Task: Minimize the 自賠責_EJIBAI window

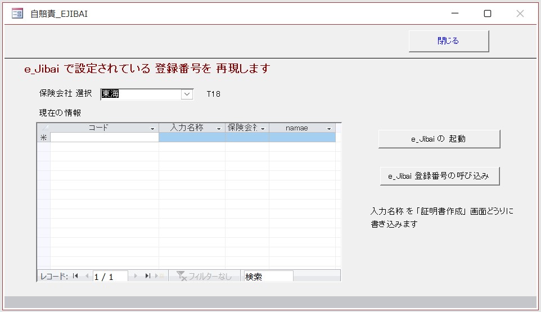Action: coord(455,13)
